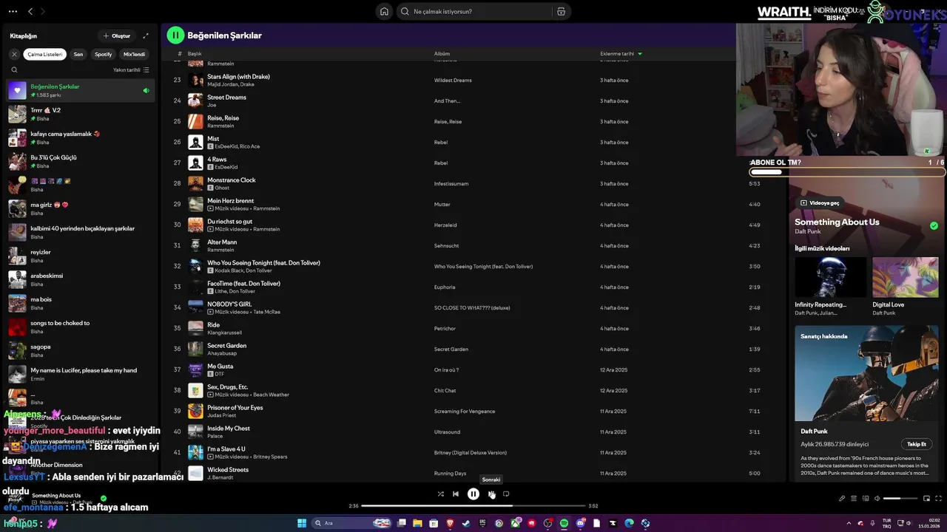
Task: Click the 'Ne çalmak istiyorsun?' search field
Action: coord(482,11)
